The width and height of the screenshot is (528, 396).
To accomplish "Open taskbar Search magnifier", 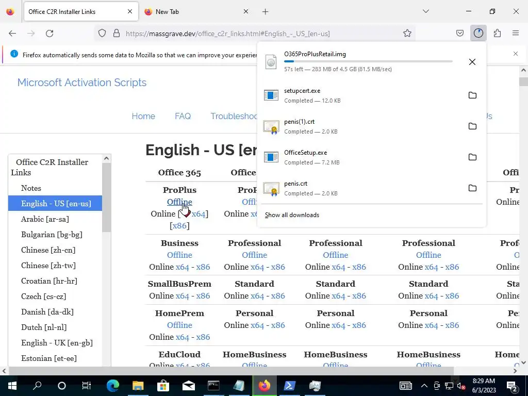I will pos(37,386).
